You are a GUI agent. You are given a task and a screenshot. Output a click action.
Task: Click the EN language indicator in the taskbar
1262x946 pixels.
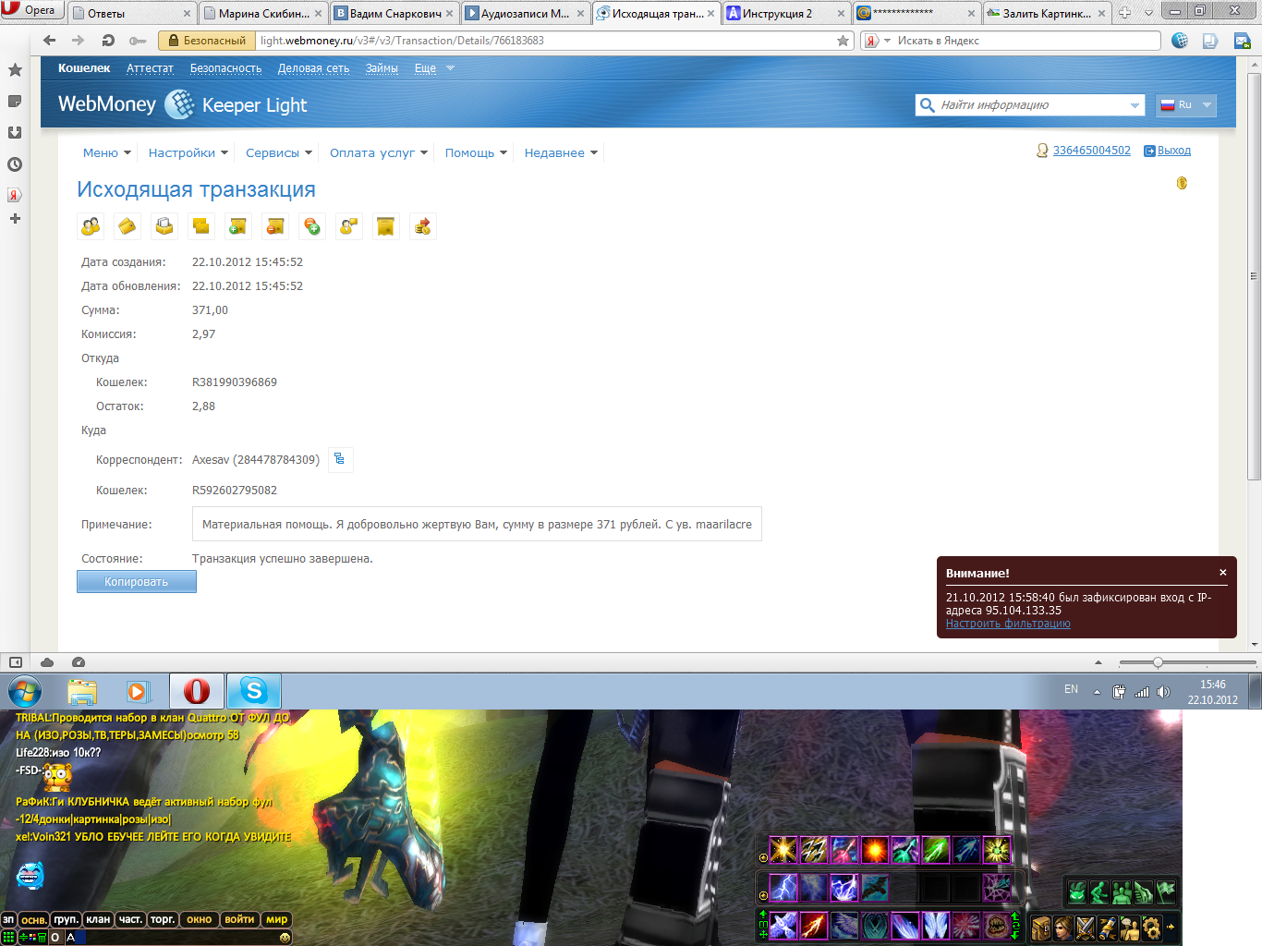[x=1071, y=689]
